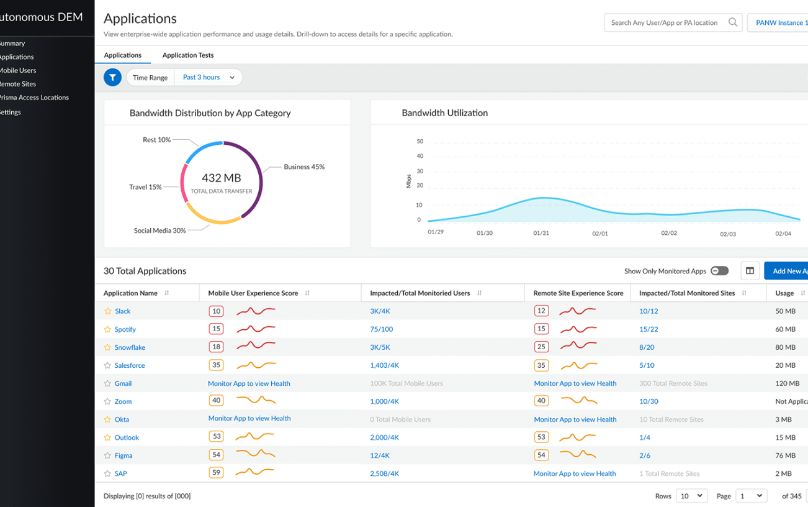Switch to the Application Tests tab
The height and width of the screenshot is (507, 808).
click(x=187, y=55)
